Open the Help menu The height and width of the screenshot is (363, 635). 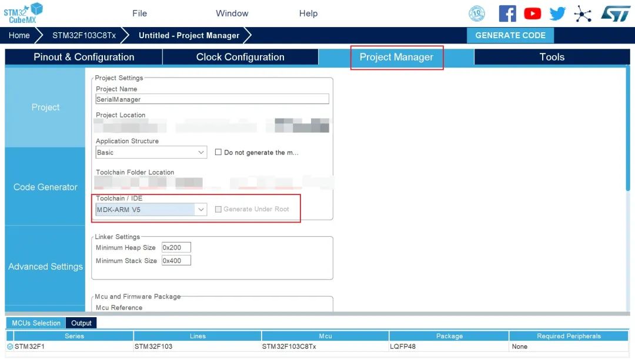(x=308, y=14)
